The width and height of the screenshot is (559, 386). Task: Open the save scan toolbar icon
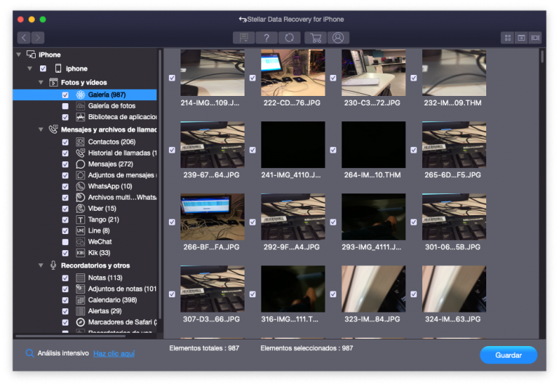pos(244,38)
